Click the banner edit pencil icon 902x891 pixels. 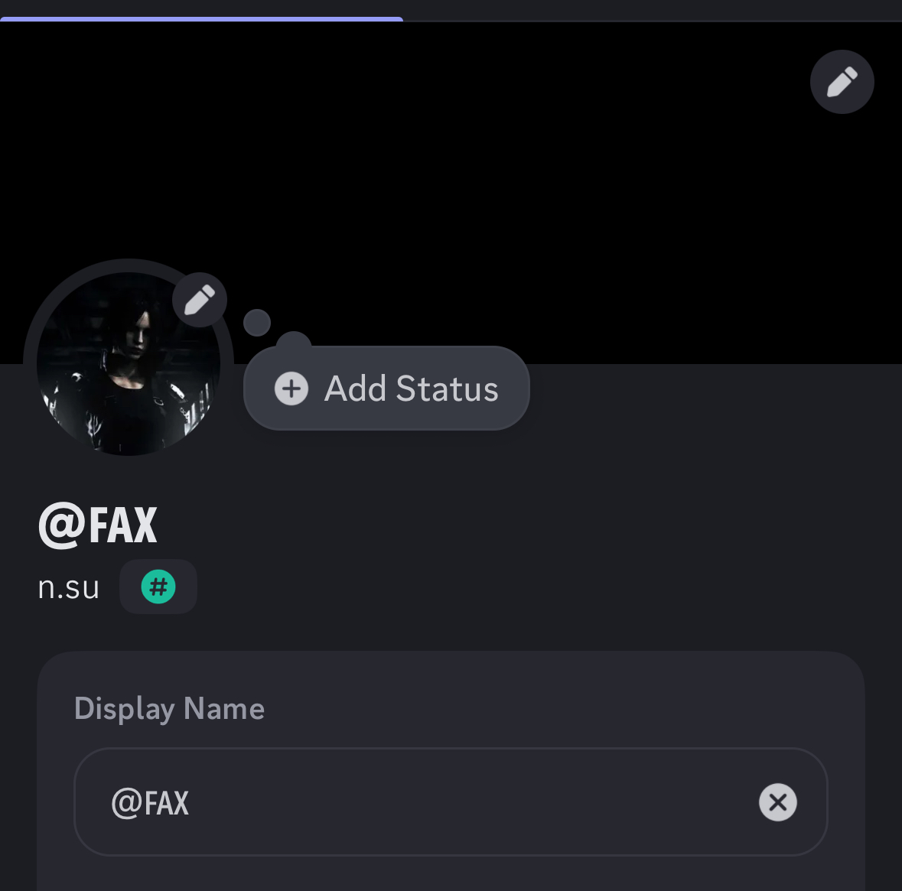(842, 82)
